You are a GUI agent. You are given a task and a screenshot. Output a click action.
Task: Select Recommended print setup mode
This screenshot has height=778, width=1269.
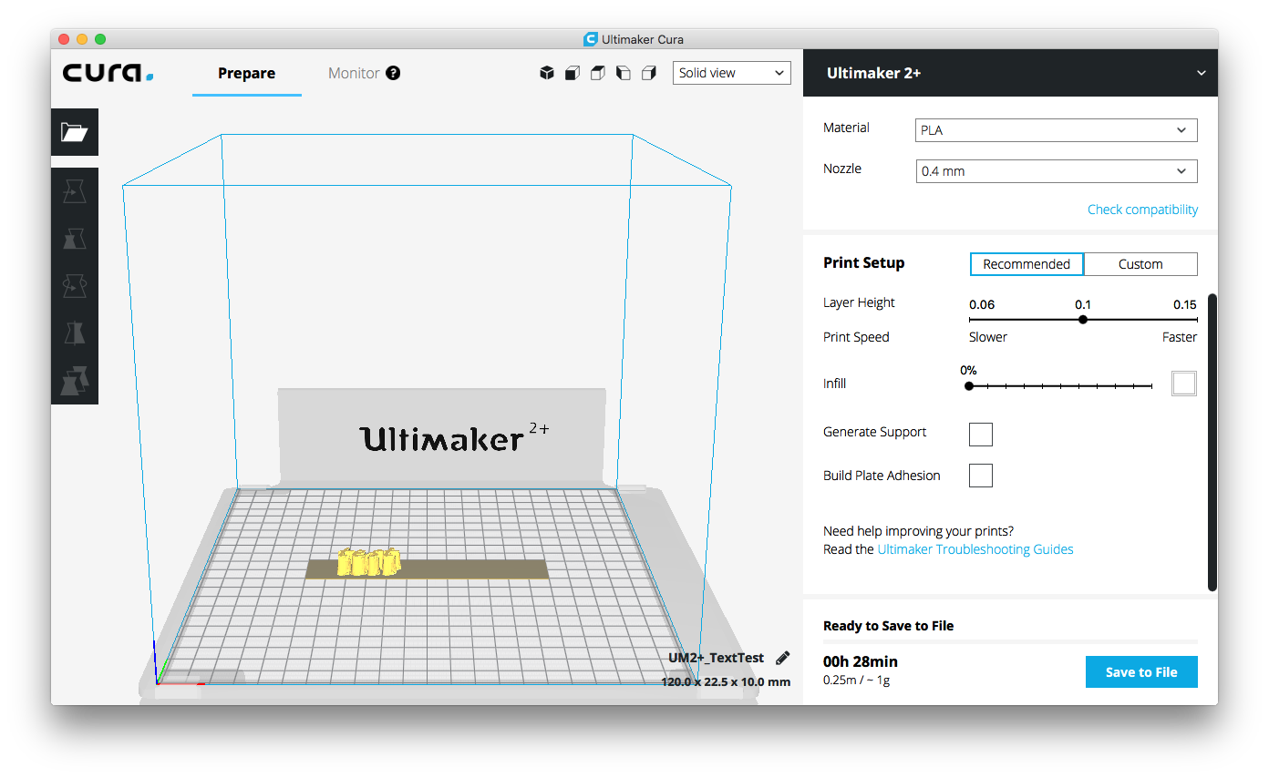1027,264
